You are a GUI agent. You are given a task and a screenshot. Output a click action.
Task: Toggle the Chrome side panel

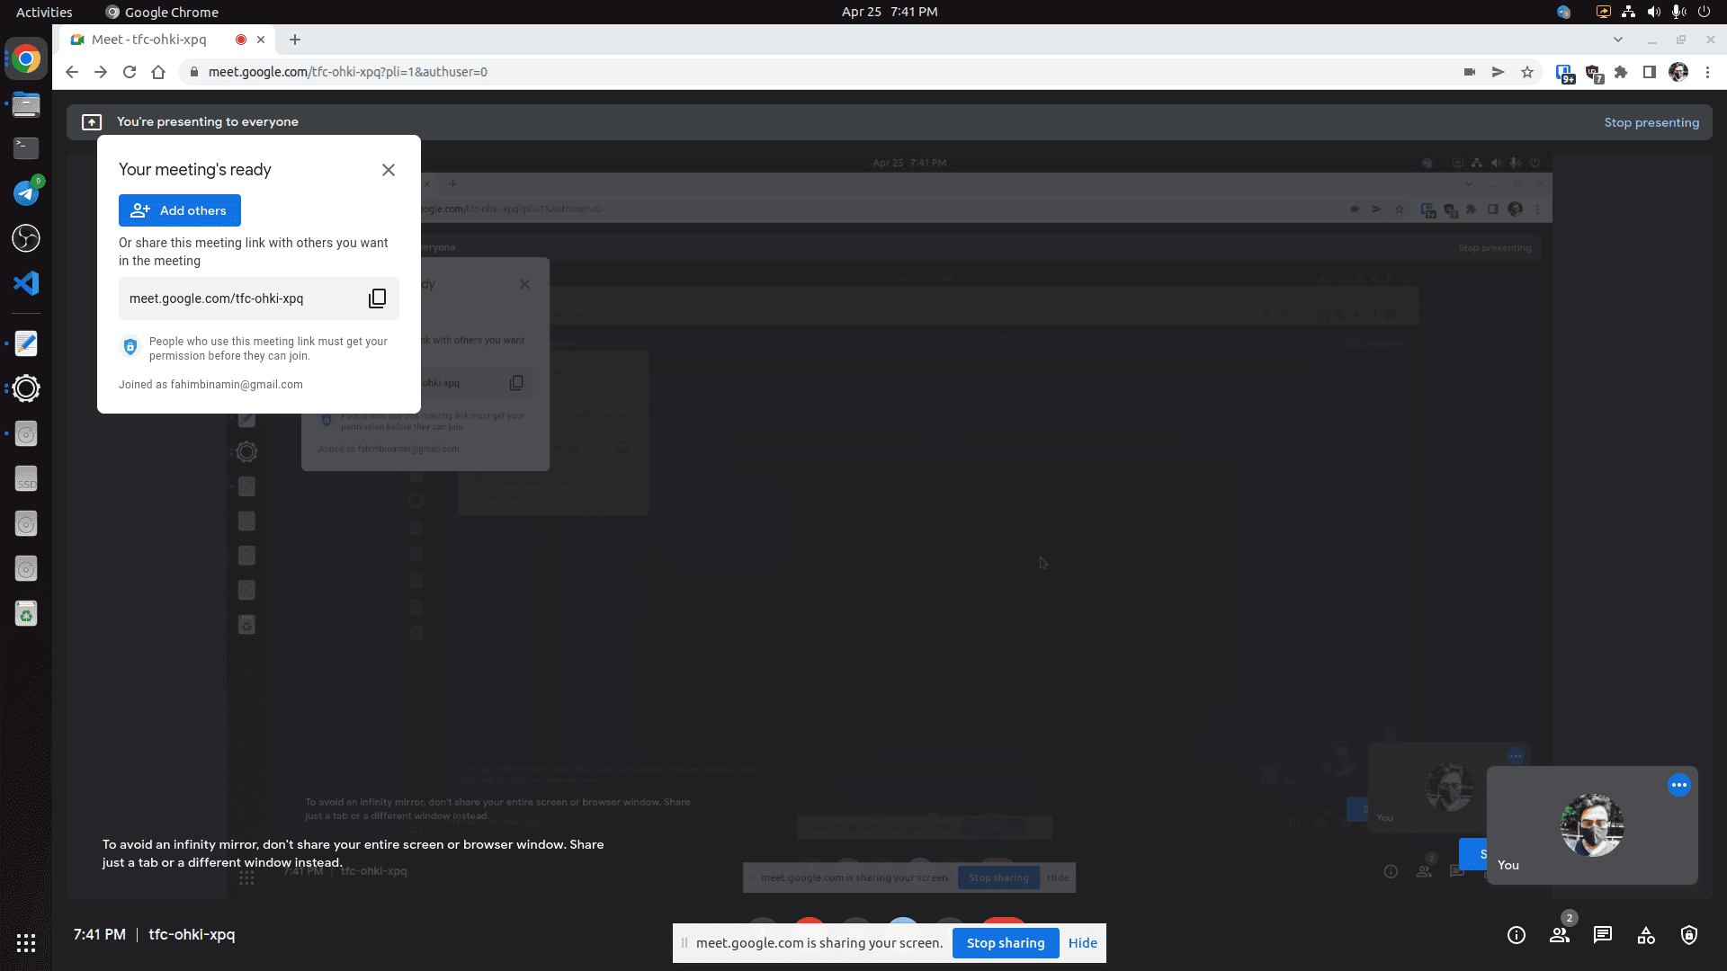pos(1650,72)
